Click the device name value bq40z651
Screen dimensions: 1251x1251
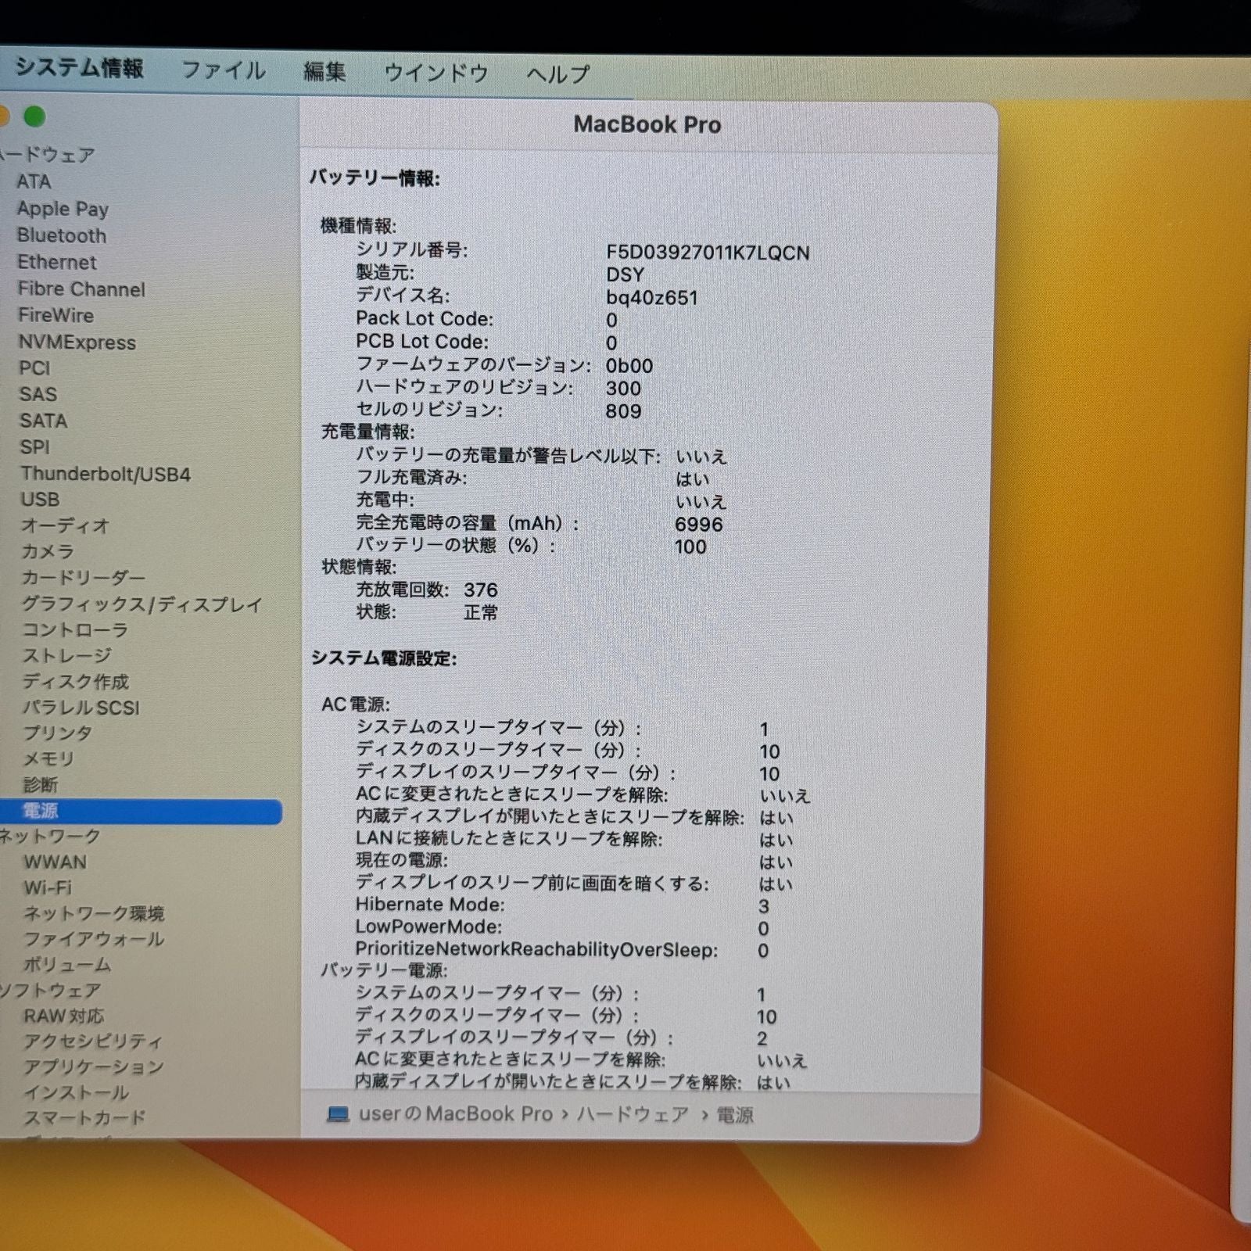[651, 298]
